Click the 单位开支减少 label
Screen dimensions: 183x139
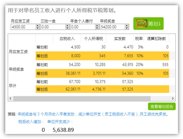(60, 122)
